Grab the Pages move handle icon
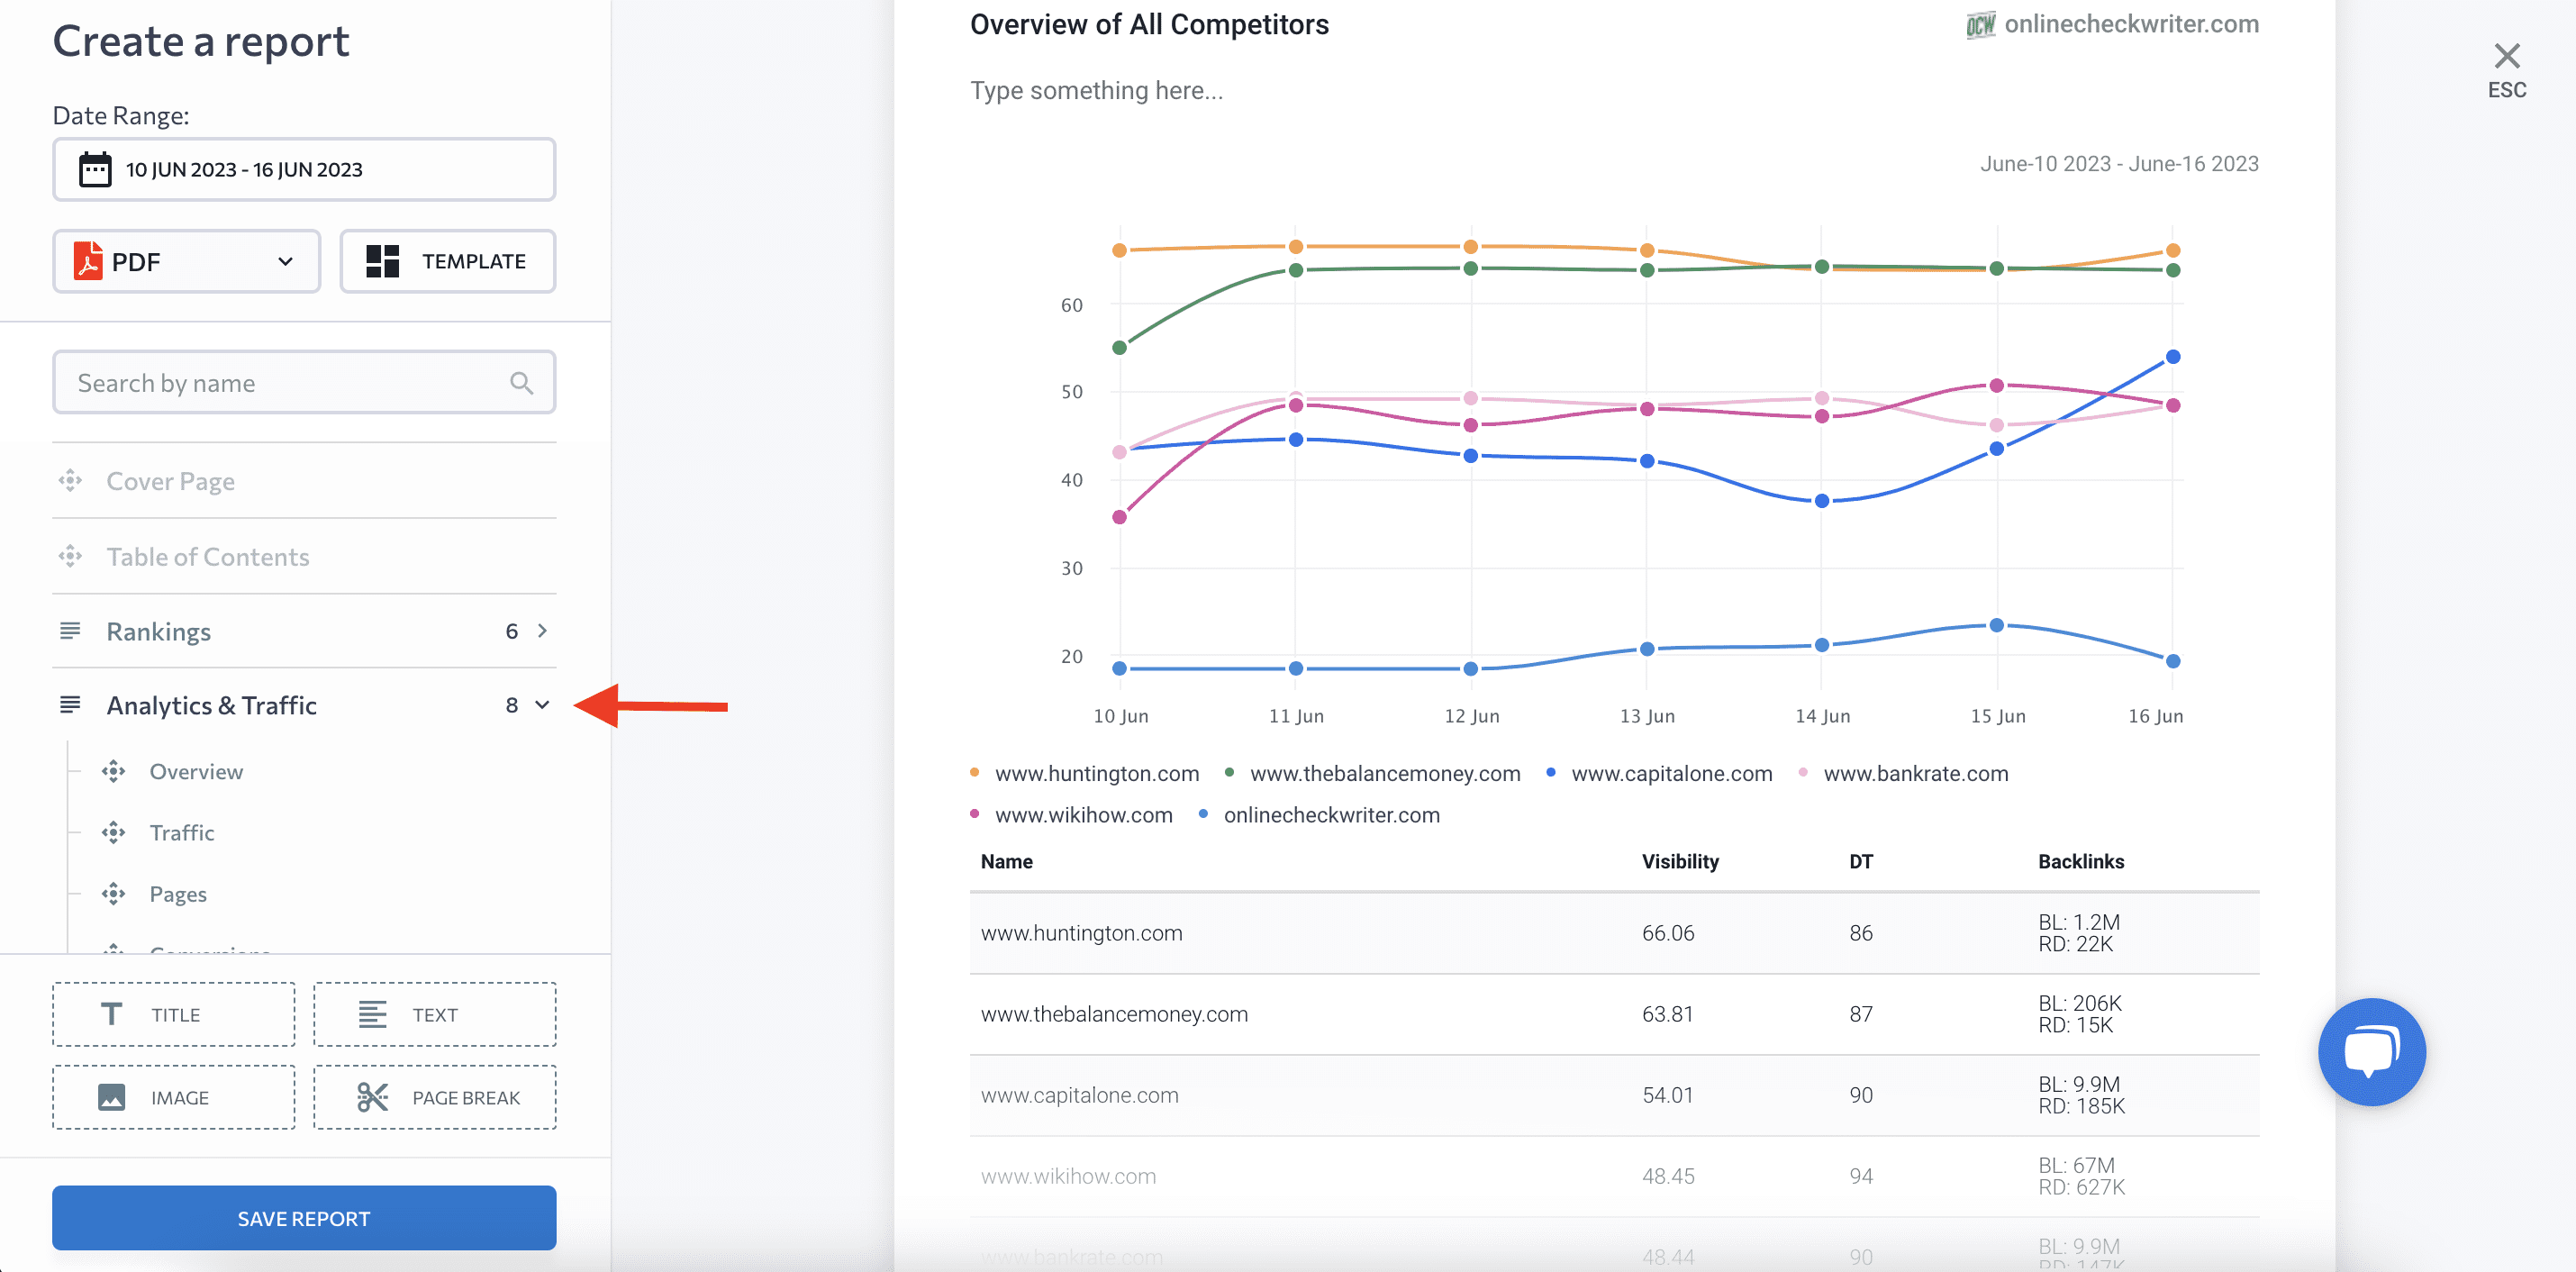The width and height of the screenshot is (2576, 1272). pos(114,893)
